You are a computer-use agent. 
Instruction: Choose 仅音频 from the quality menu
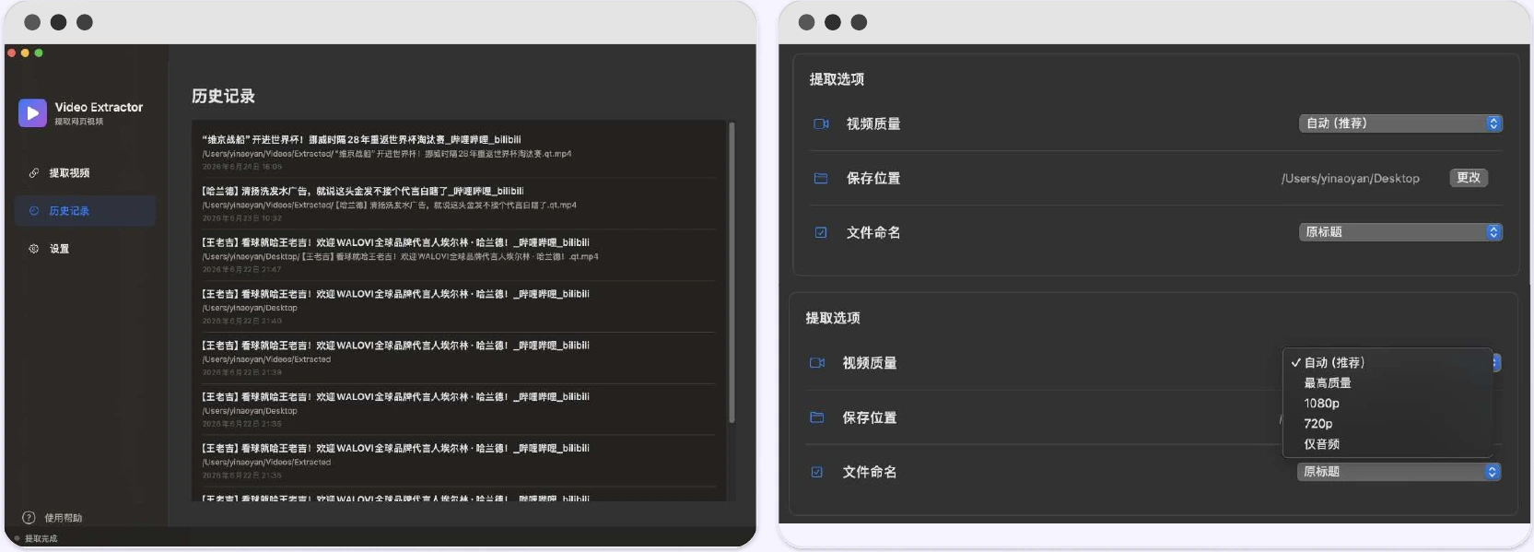[x=1387, y=444]
